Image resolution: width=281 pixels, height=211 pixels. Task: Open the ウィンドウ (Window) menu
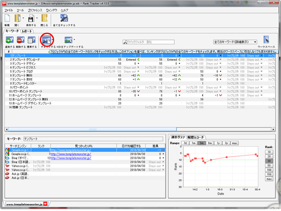click(52, 10)
